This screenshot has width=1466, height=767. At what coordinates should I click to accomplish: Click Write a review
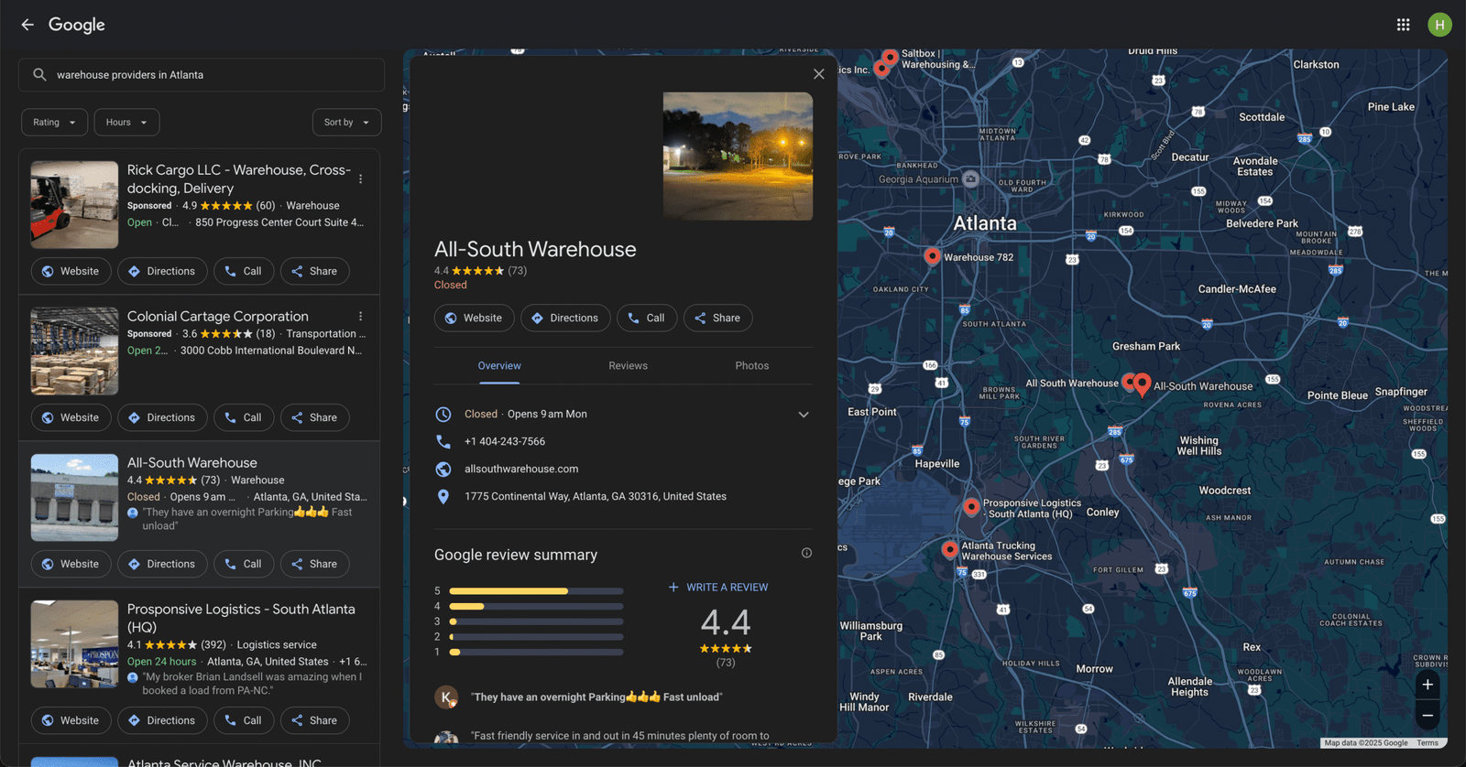[718, 588]
